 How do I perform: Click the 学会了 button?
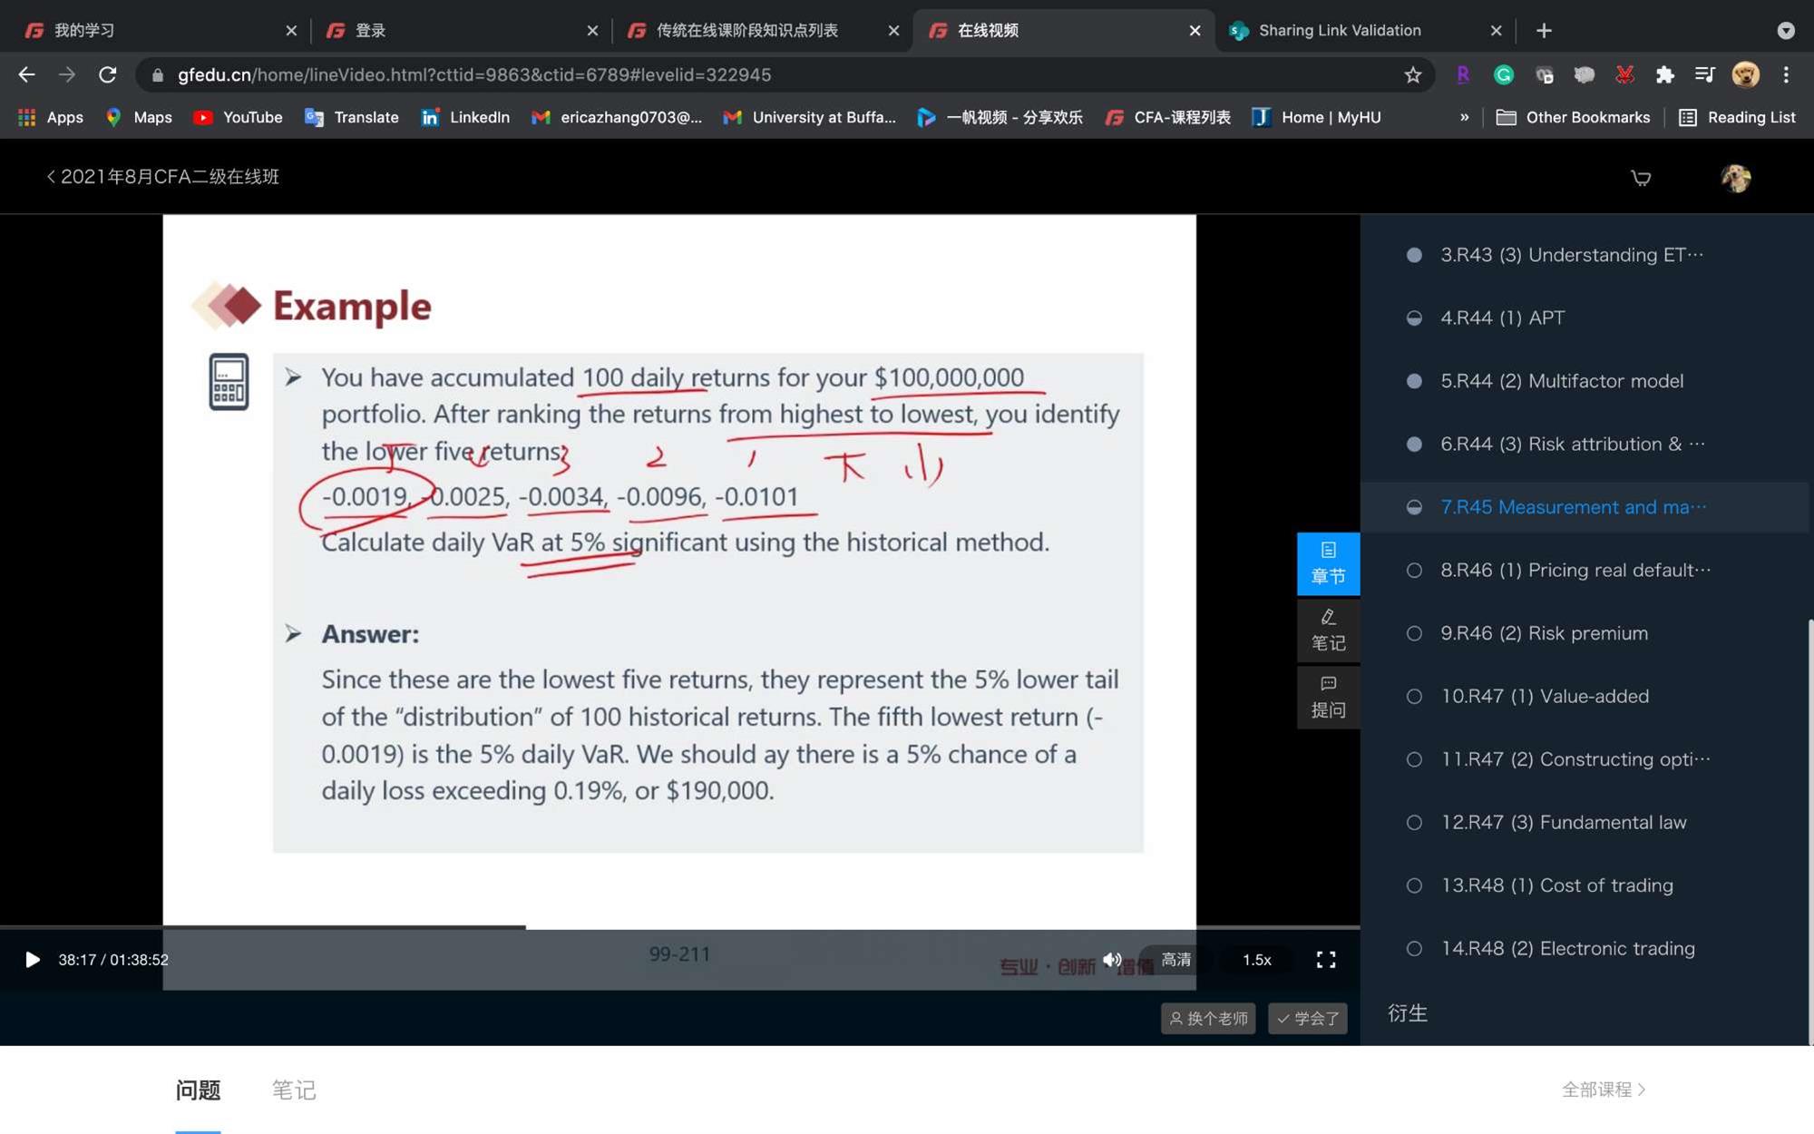tap(1307, 1018)
